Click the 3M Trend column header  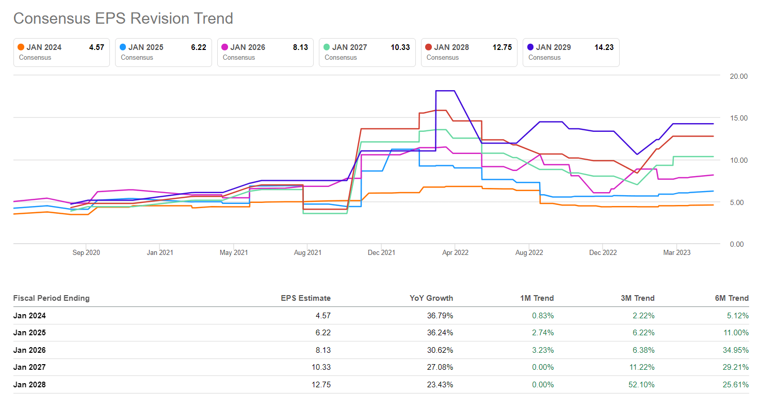tap(637, 298)
